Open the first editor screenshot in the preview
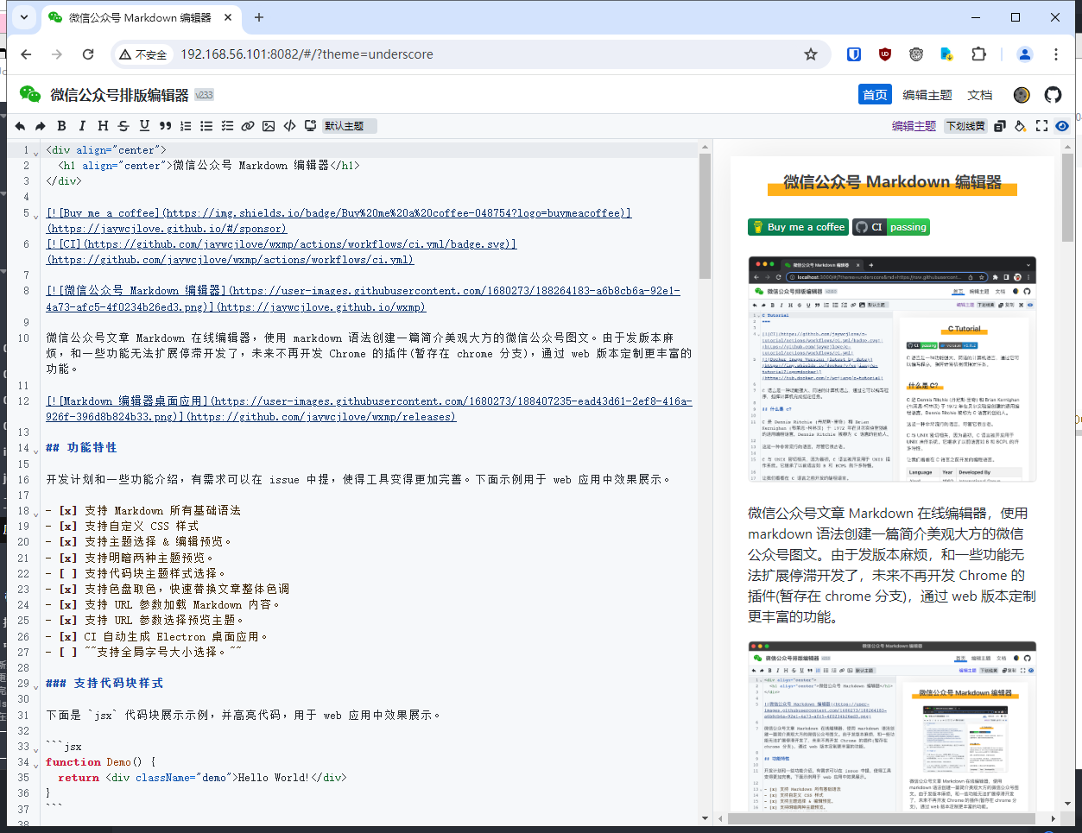 click(x=892, y=369)
